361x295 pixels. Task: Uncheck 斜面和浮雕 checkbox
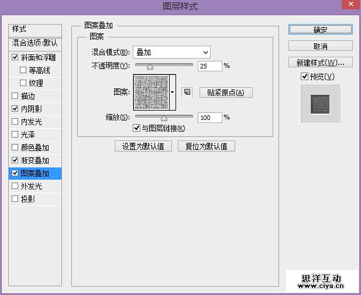click(x=15, y=57)
